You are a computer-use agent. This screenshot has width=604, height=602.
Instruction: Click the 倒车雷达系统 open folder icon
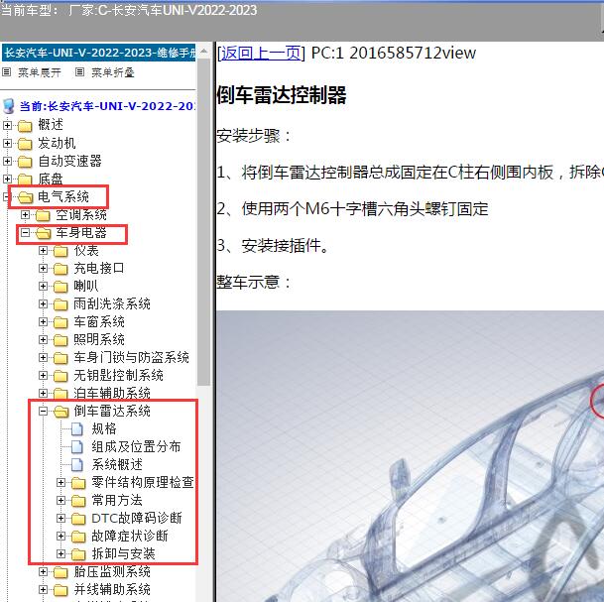[60, 412]
